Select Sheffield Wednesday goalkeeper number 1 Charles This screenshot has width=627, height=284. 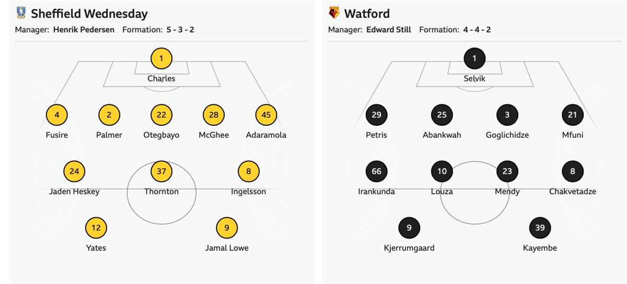pos(161,58)
